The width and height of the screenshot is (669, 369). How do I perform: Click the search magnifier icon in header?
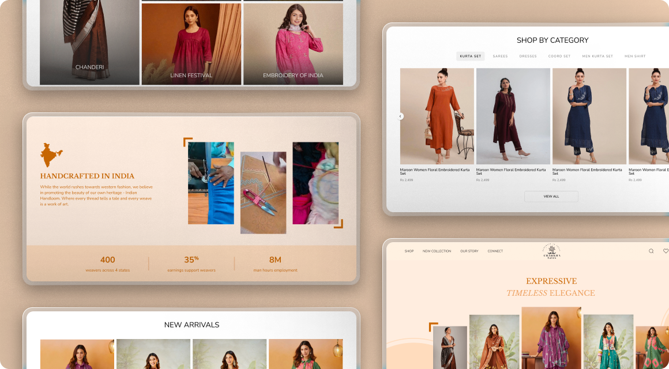point(651,251)
